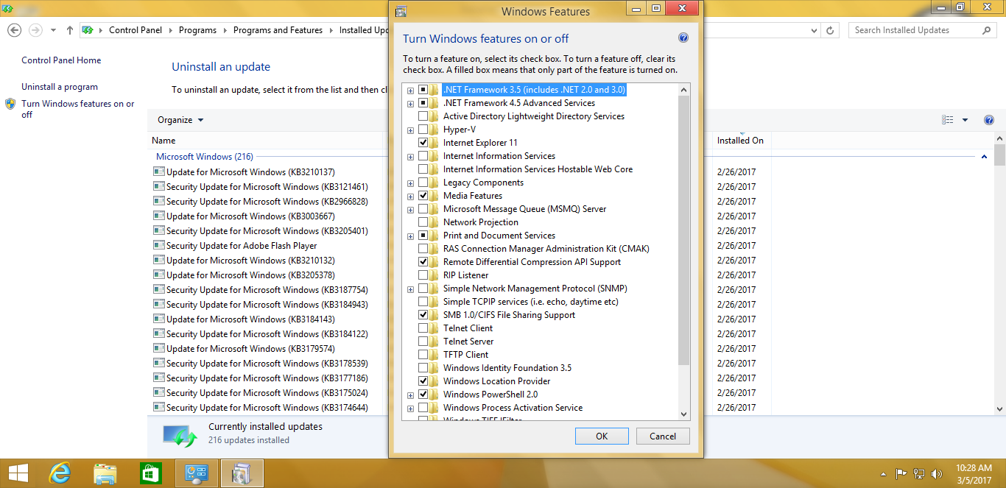The image size is (1006, 488).
Task: Show hidden system tray icons
Action: [x=883, y=474]
